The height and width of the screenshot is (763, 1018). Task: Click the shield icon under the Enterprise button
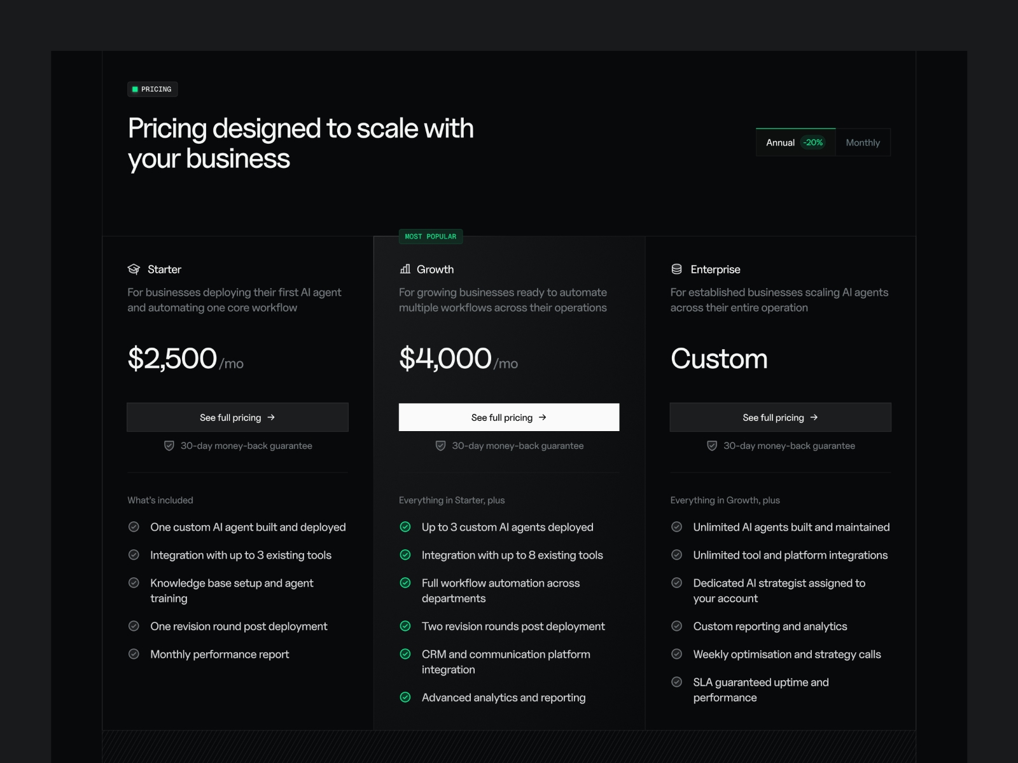coord(712,446)
